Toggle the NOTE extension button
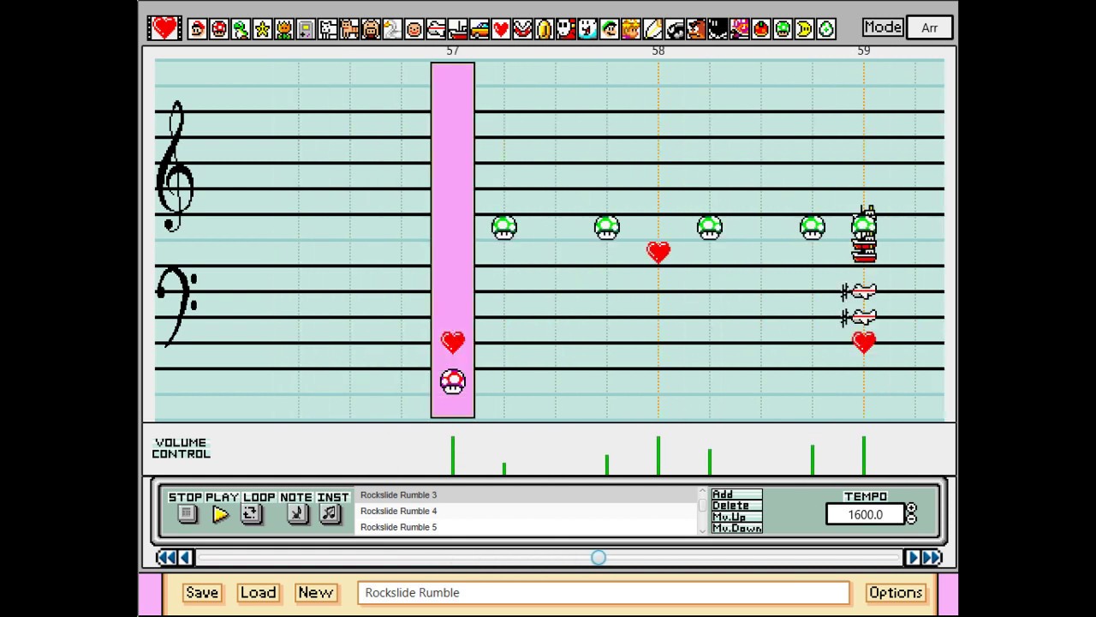Viewport: 1096px width, 617px height. (x=297, y=514)
